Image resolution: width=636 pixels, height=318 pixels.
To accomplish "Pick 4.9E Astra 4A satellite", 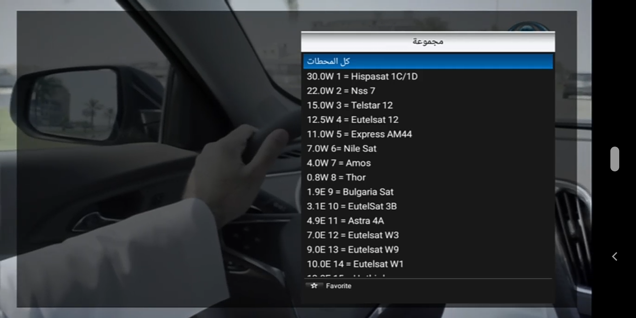I will (x=345, y=221).
